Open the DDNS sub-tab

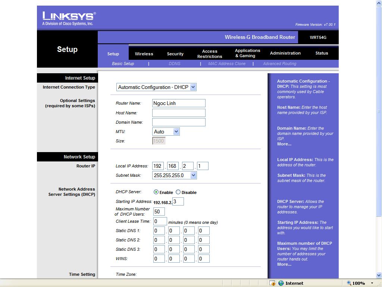[x=174, y=64]
